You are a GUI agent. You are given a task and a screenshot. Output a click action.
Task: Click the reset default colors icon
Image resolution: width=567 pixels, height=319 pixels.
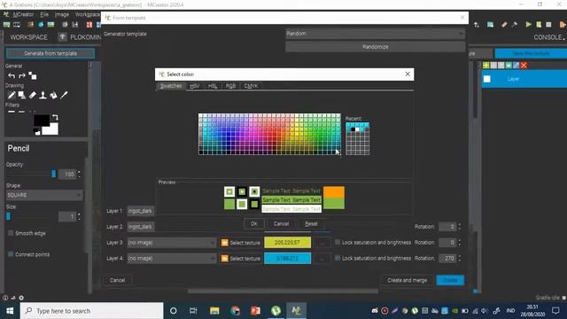(37, 132)
